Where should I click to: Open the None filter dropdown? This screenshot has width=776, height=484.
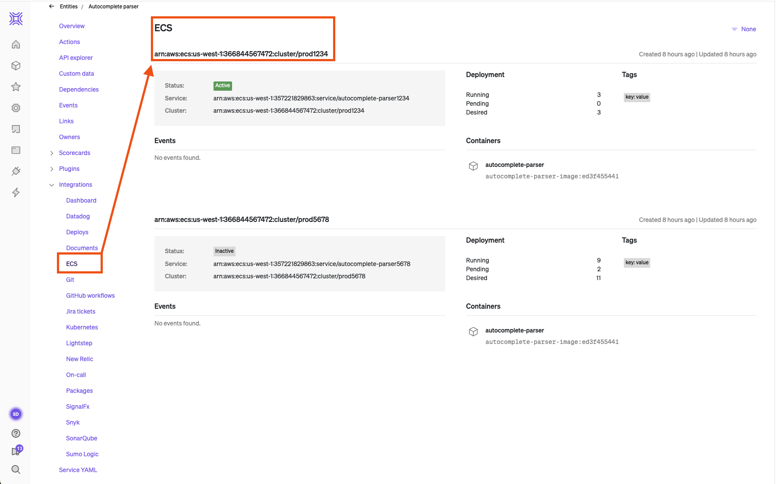[x=744, y=29]
